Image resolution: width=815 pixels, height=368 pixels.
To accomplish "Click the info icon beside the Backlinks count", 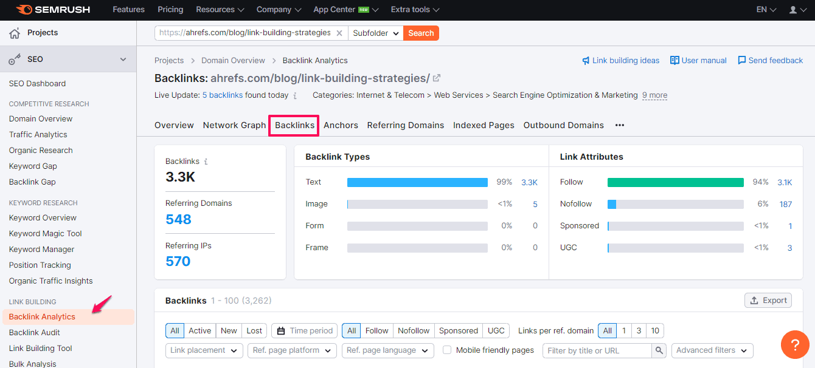I will point(206,162).
